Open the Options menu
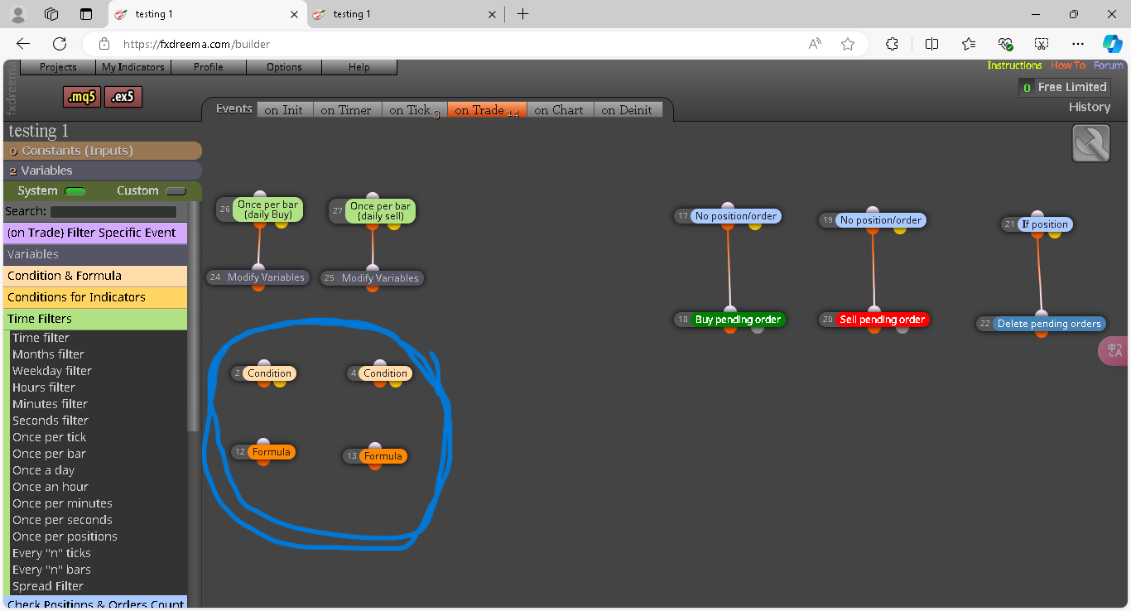 click(284, 67)
